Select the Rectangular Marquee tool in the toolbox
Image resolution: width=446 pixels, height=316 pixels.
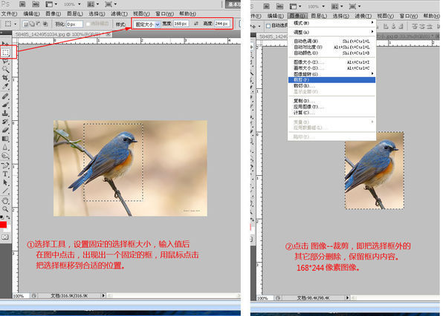pos(6,52)
